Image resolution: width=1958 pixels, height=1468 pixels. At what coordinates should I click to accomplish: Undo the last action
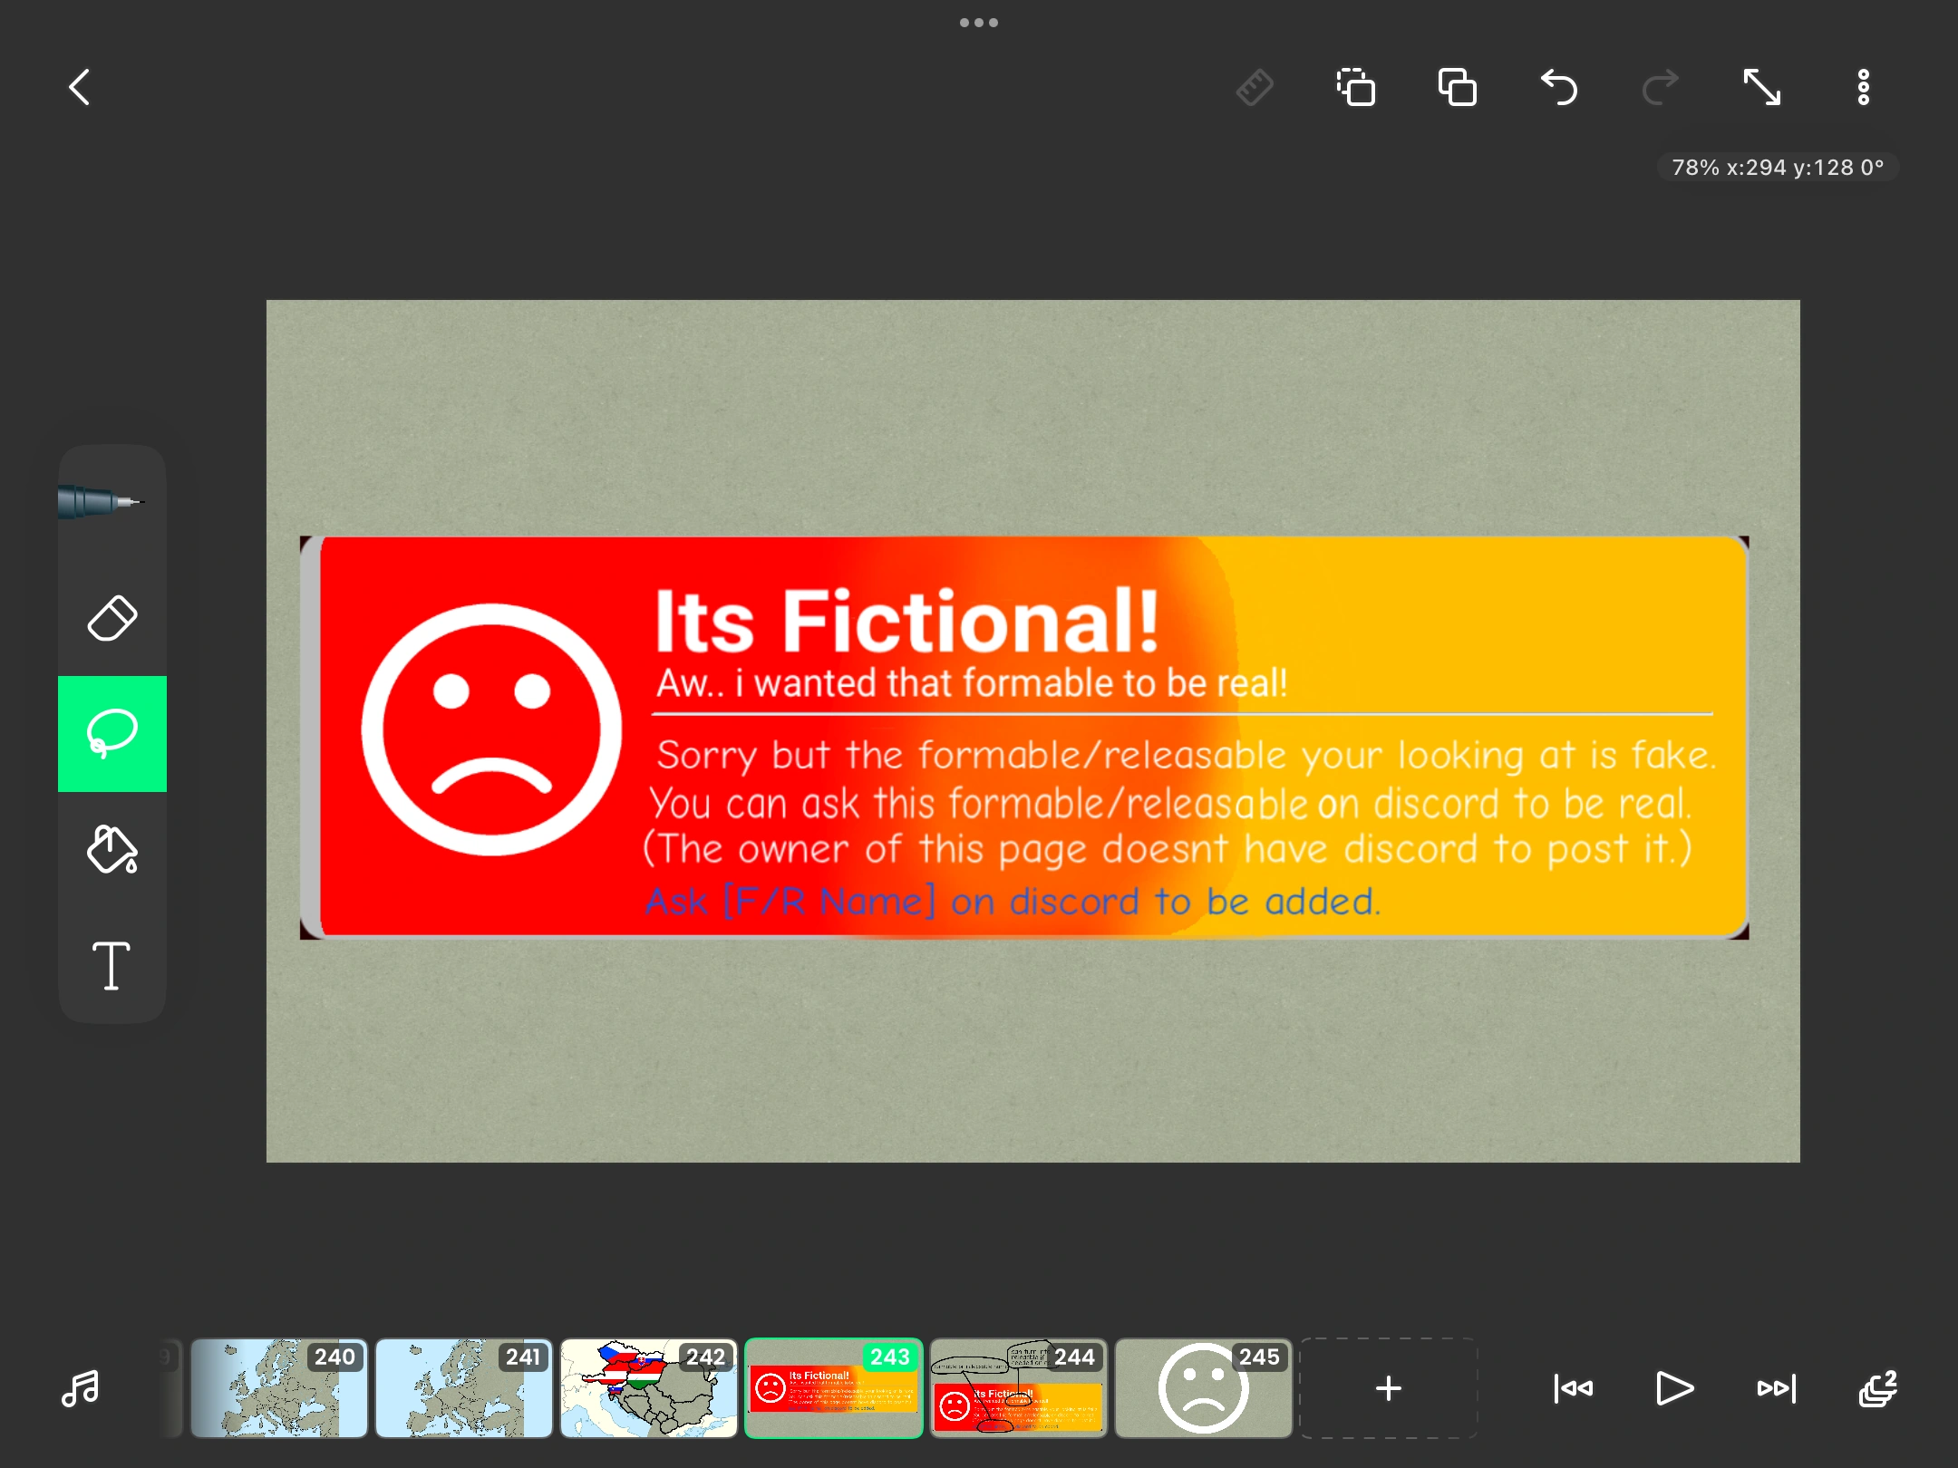[x=1559, y=88]
